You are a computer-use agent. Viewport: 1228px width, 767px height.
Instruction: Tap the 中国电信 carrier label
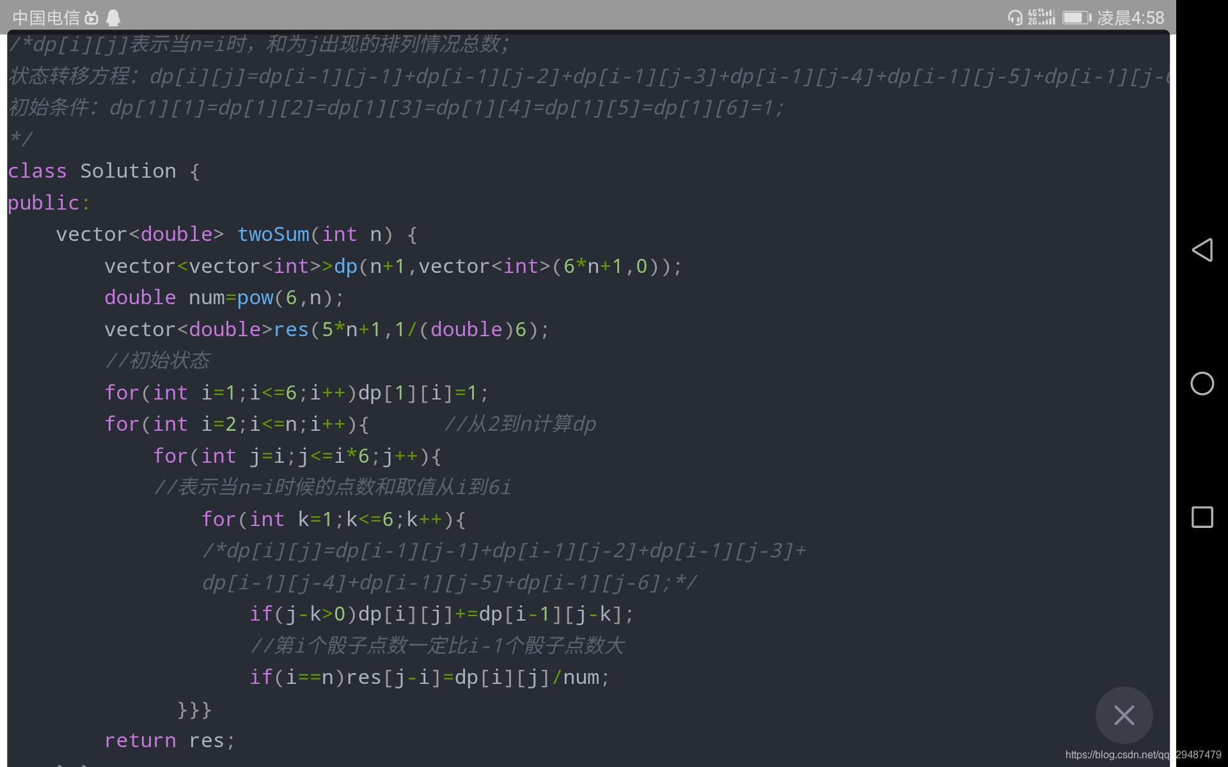point(46,18)
